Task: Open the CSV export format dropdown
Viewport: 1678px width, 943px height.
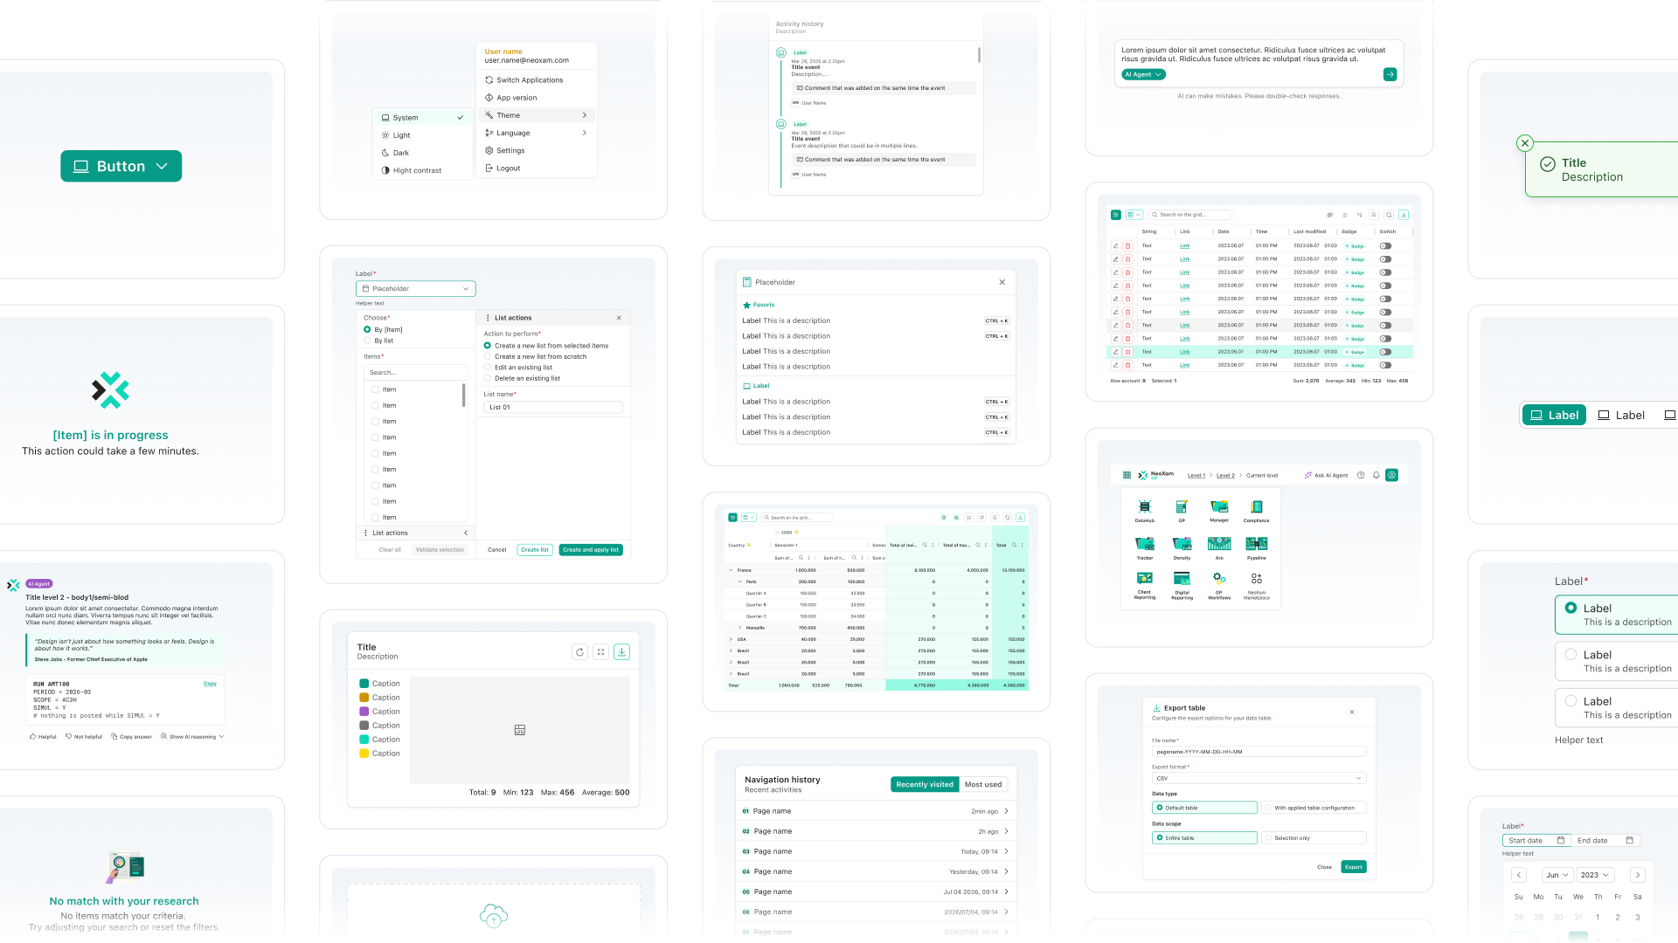Action: coord(1258,779)
